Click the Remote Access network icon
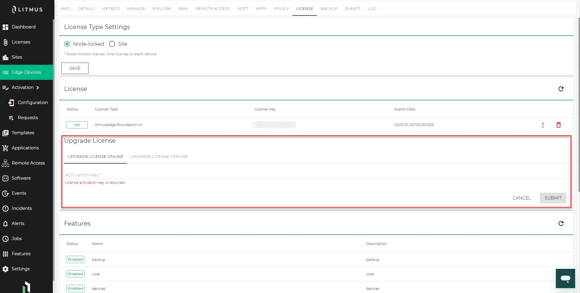The height and width of the screenshot is (293, 580). click(x=5, y=163)
